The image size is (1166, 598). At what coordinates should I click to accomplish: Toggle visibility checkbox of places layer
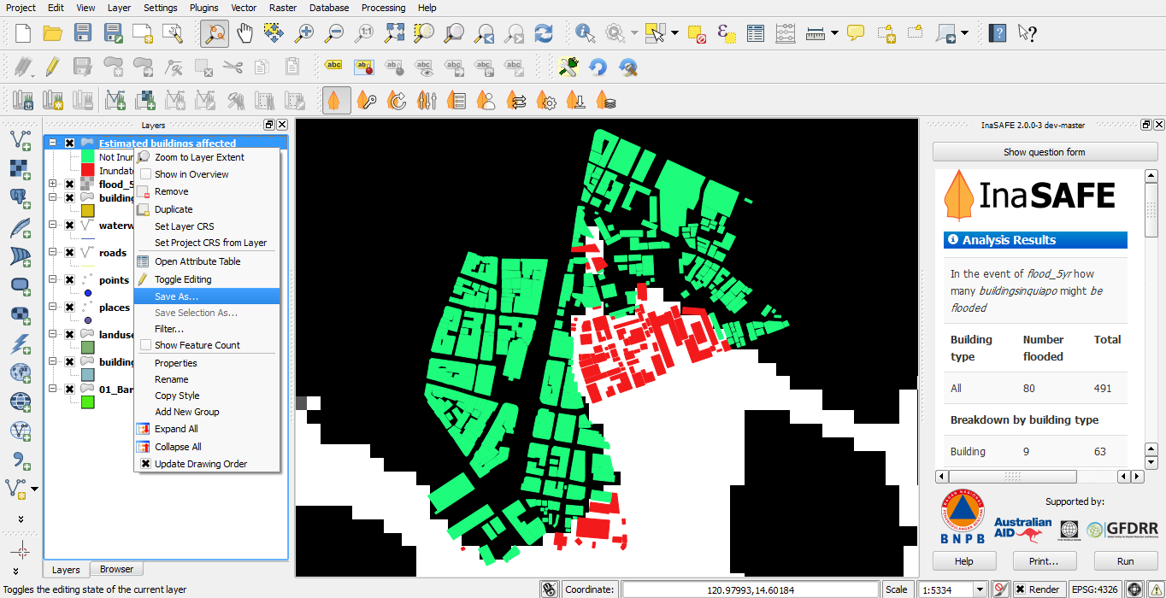coord(70,308)
